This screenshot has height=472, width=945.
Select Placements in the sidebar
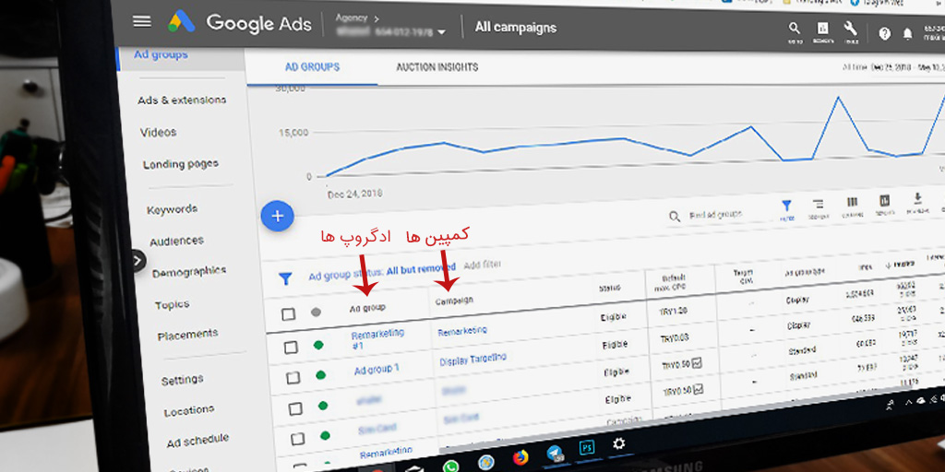187,335
